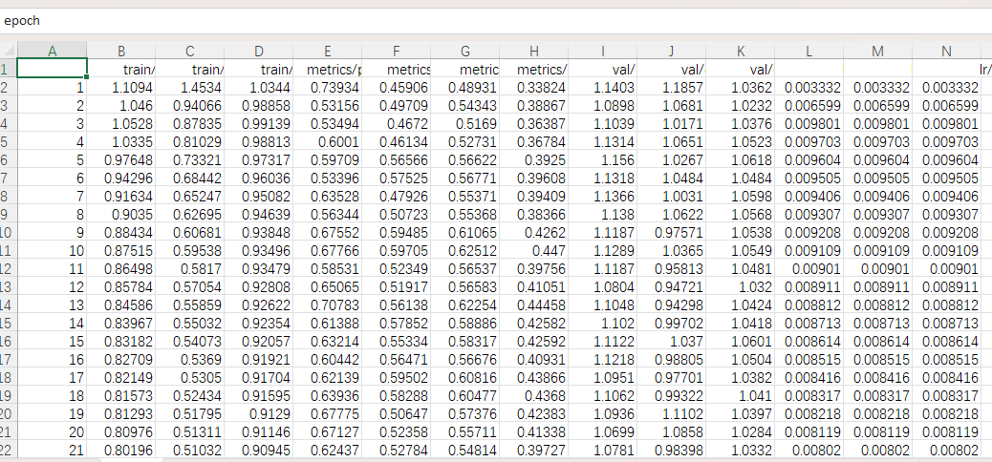The height and width of the screenshot is (462, 992).
Task: Select cell with value 0.68442
Action: point(190,178)
